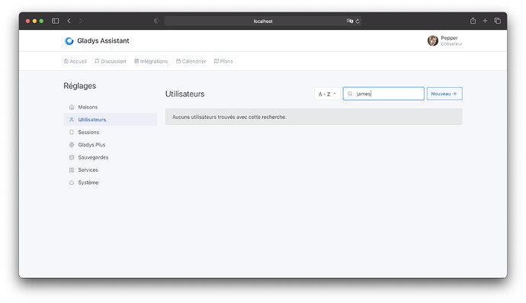Click the Réglages heading

[x=80, y=86]
